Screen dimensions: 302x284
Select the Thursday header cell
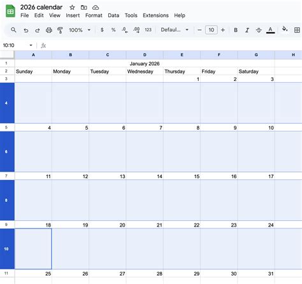(182, 71)
